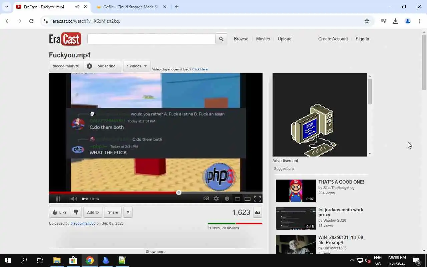427x267 pixels.
Task: Pause the video with the pause button
Action: point(58,199)
